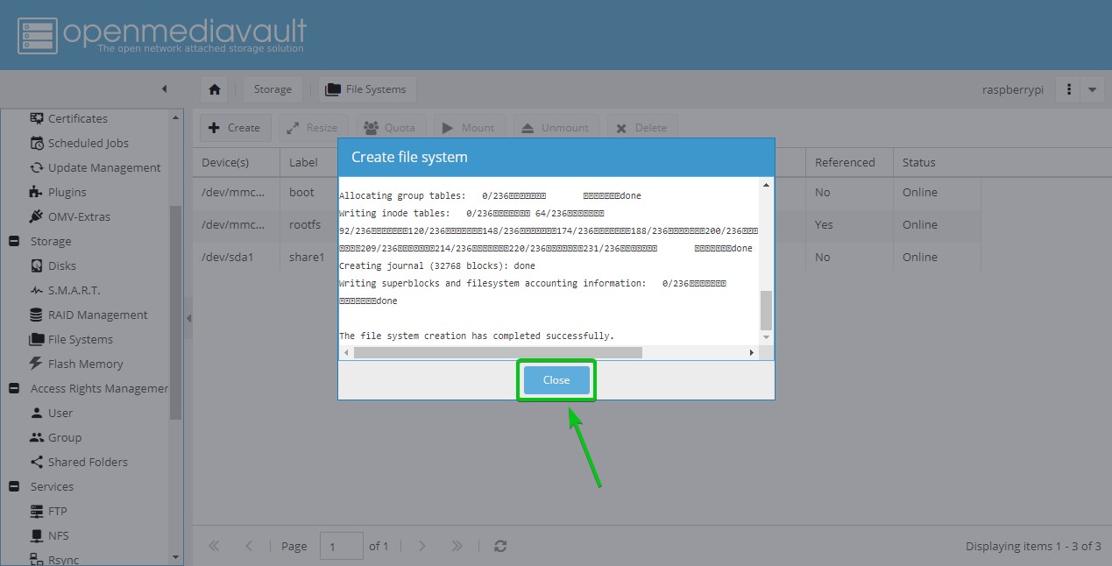Click the sidebar splitter collapse handle
Image resolution: width=1112 pixels, height=566 pixels.
click(188, 319)
